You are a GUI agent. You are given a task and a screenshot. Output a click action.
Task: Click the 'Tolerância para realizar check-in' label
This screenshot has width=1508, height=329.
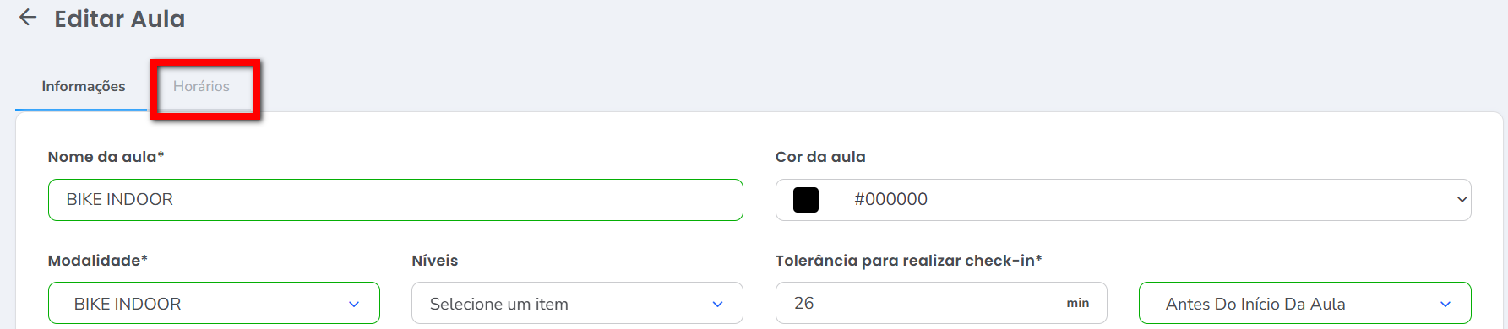coord(908,261)
